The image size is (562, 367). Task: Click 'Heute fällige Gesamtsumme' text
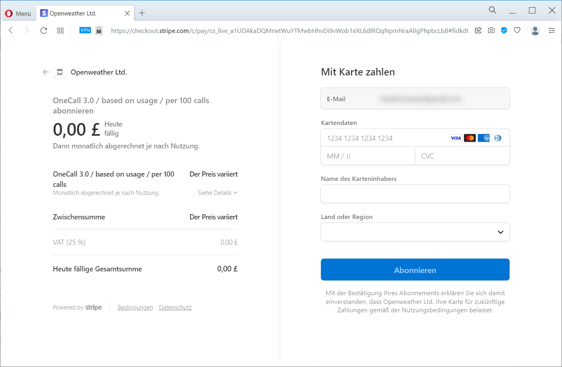pyautogui.click(x=97, y=269)
